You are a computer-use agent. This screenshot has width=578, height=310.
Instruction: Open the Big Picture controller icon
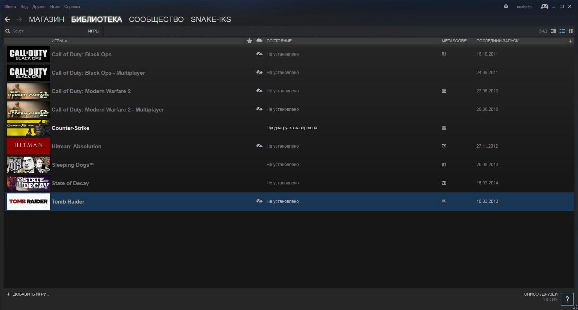(x=544, y=6)
